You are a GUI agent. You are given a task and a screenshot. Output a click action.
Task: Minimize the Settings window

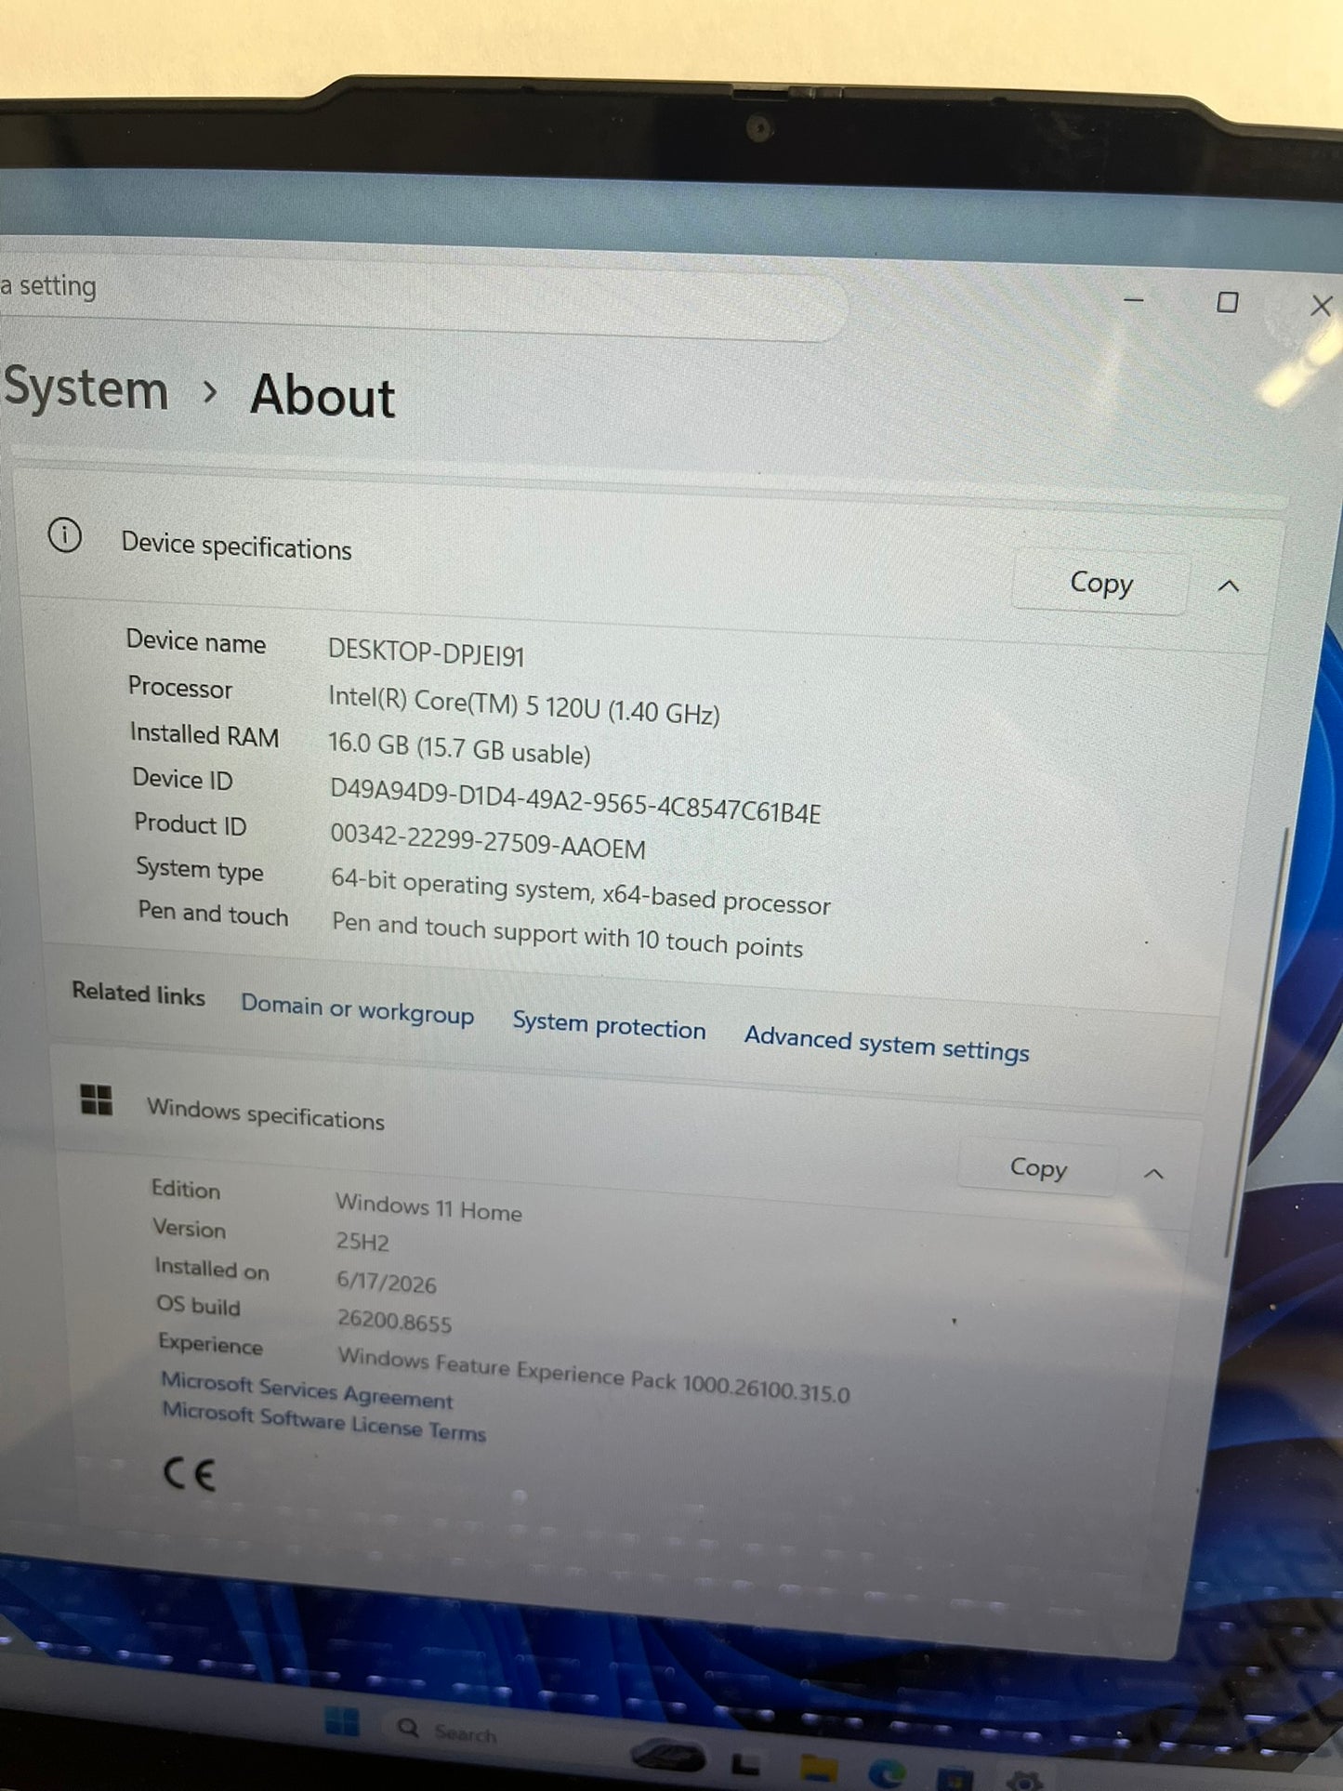pos(1133,300)
